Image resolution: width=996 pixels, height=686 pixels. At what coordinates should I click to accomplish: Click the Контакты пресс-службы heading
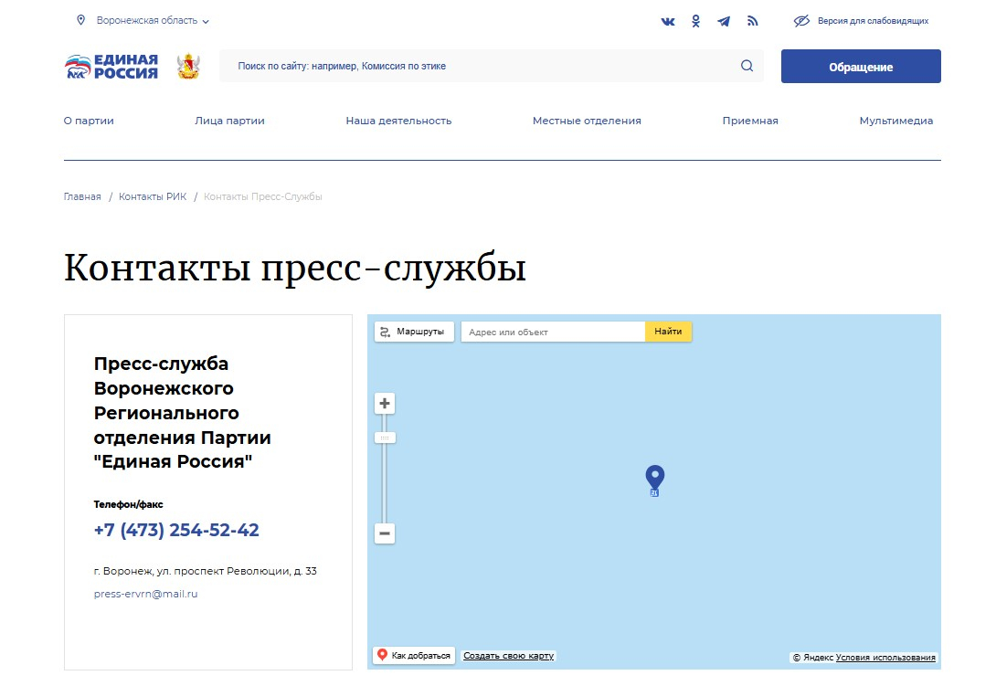click(x=295, y=268)
